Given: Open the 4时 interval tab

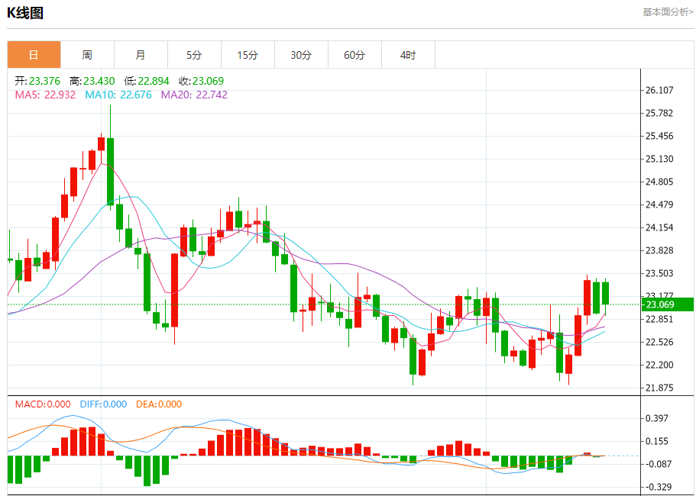Looking at the screenshot, I should (x=408, y=55).
